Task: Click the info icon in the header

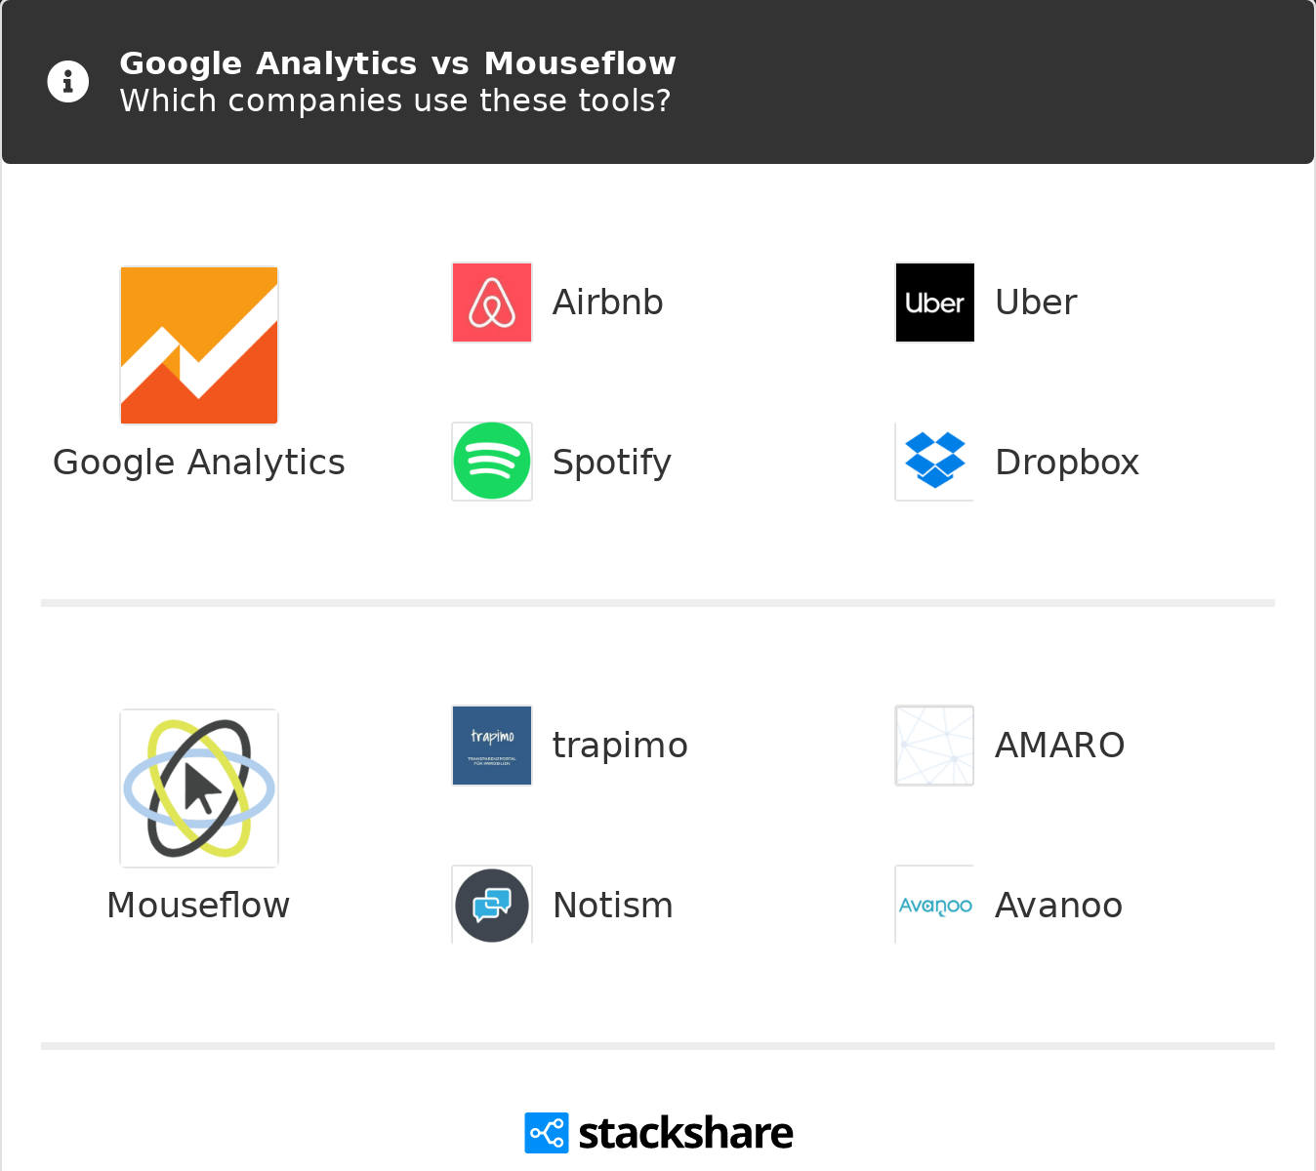Action: pos(68,82)
